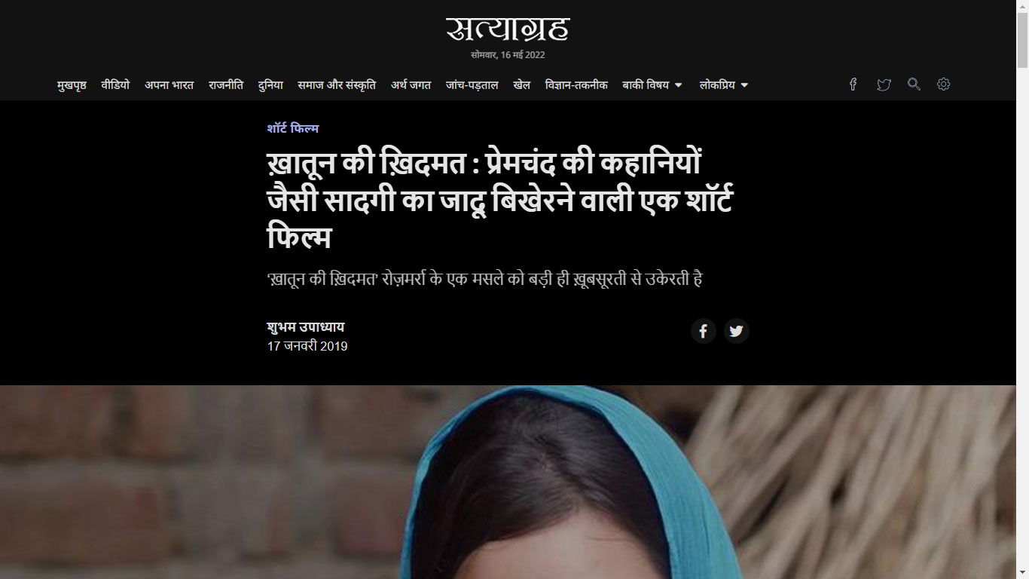This screenshot has height=579, width=1029.
Task: Expand the बाकी विषय dropdown
Action: [652, 85]
